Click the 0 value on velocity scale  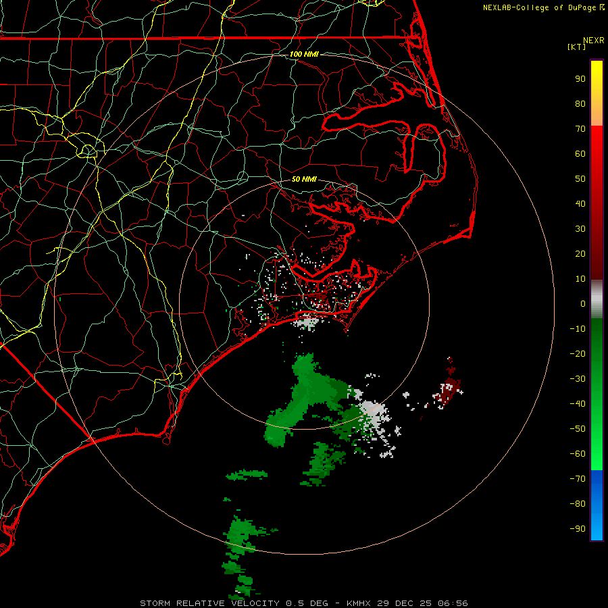coord(583,303)
